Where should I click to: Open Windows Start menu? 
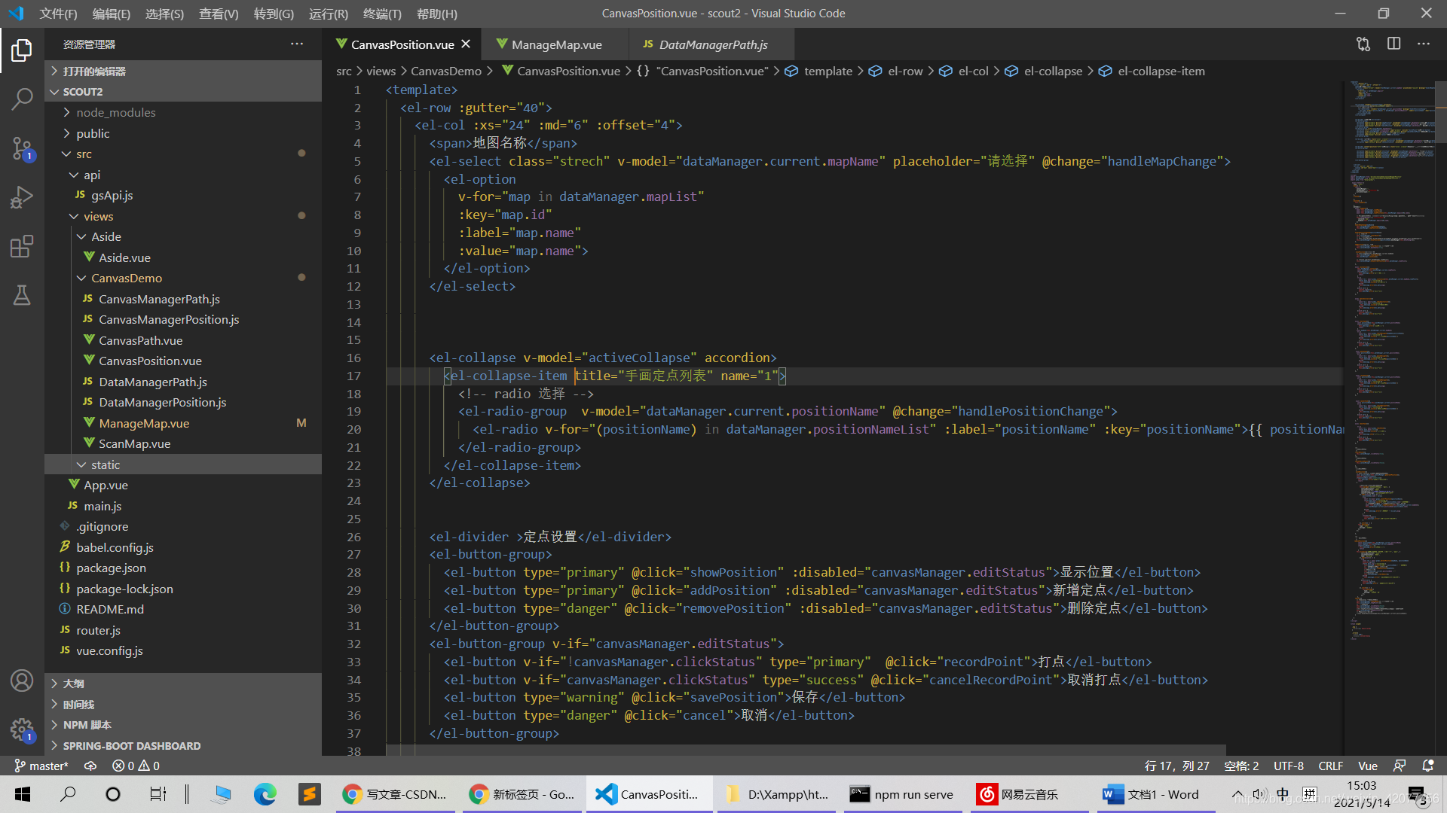point(23,794)
